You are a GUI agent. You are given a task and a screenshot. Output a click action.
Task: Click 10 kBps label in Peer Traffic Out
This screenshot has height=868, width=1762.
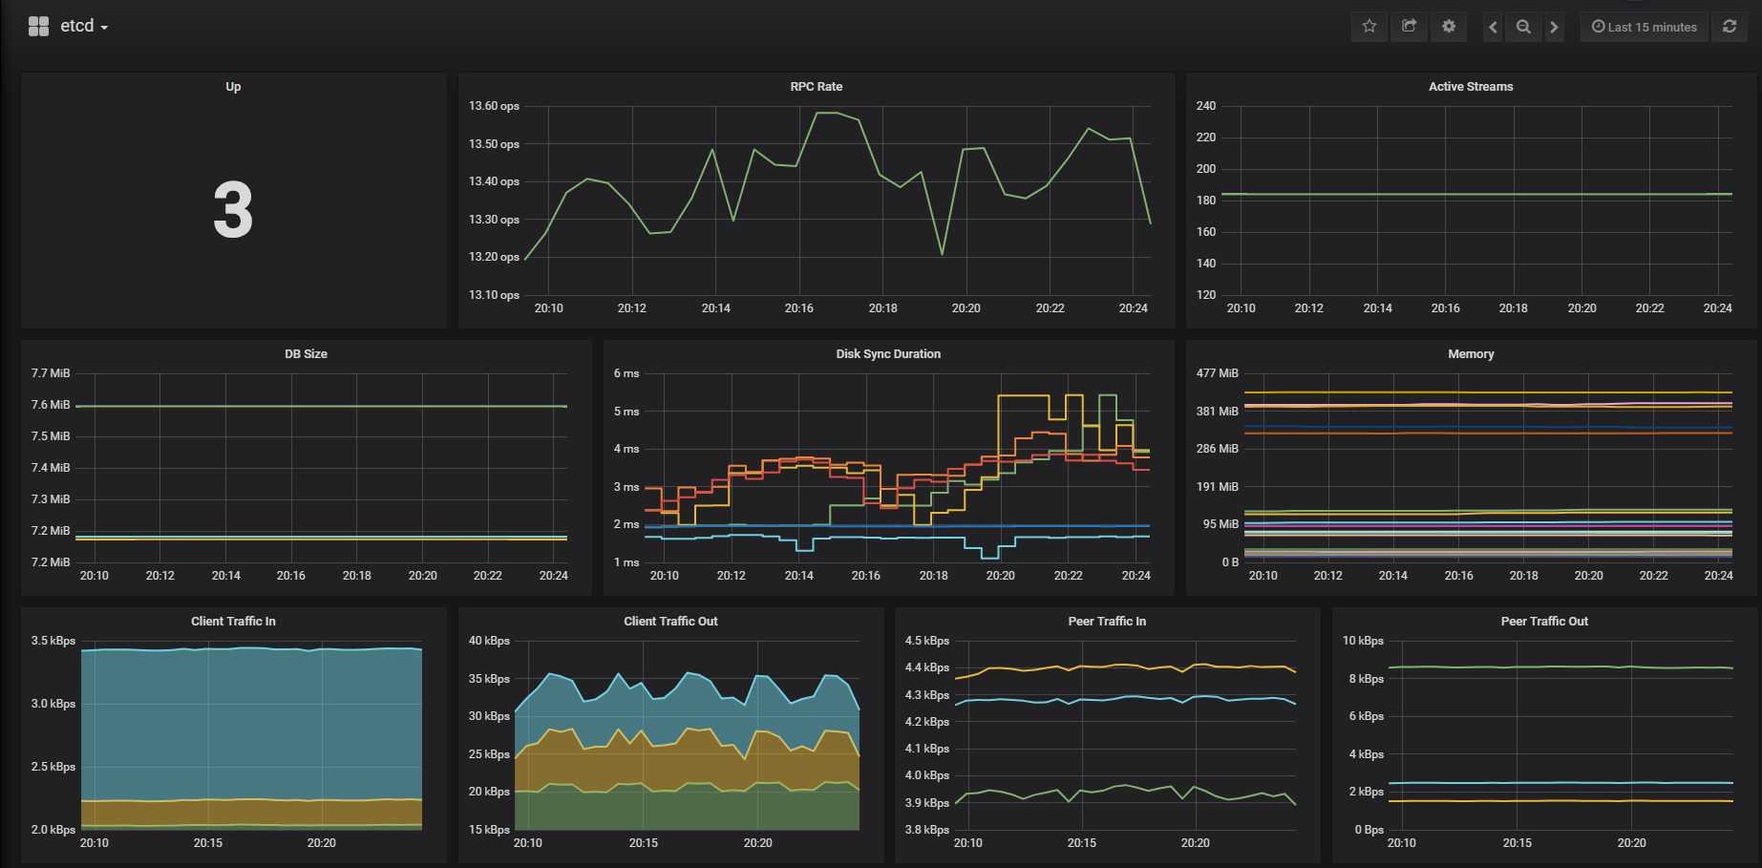[1363, 641]
